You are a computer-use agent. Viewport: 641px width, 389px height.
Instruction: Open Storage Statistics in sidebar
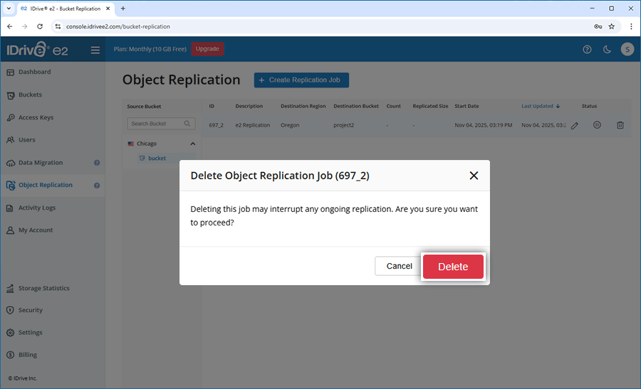click(x=43, y=288)
